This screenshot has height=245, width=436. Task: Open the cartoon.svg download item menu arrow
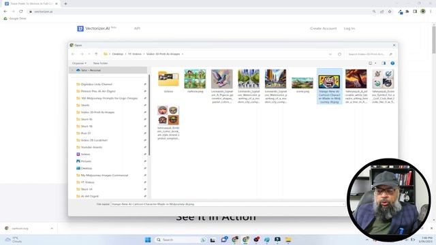tap(52, 229)
